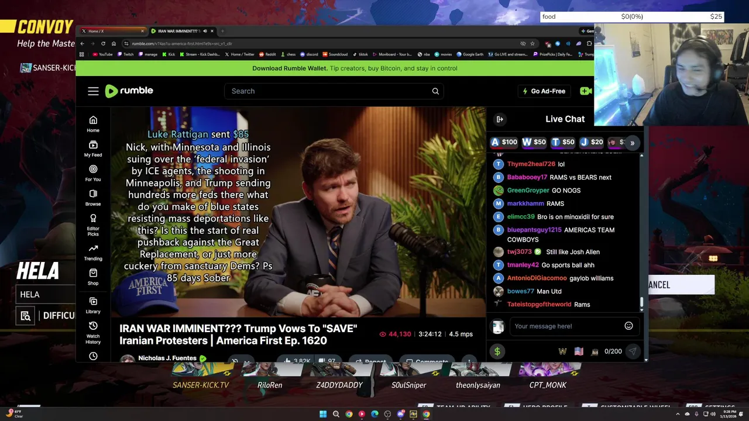Viewport: 749px width, 421px height.
Task: Open YouTube bookmark
Action: click(102, 54)
